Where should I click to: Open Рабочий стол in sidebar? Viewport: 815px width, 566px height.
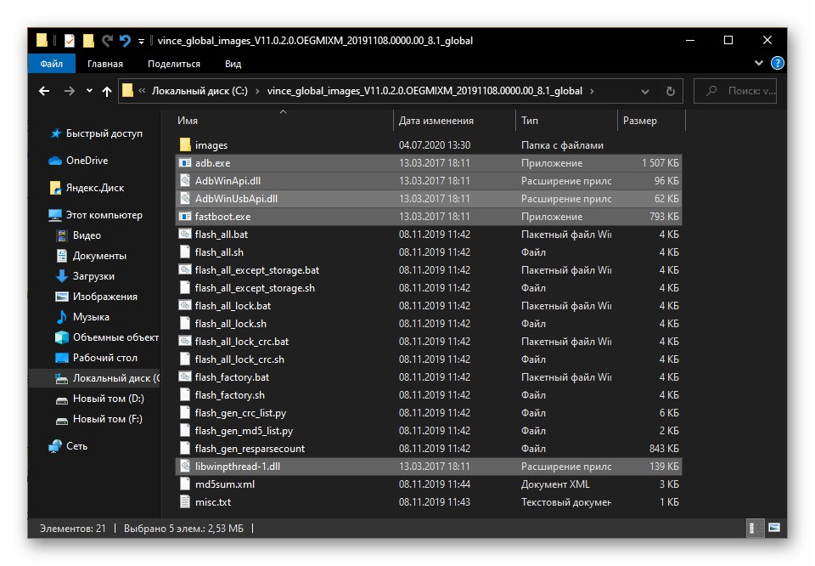point(96,358)
